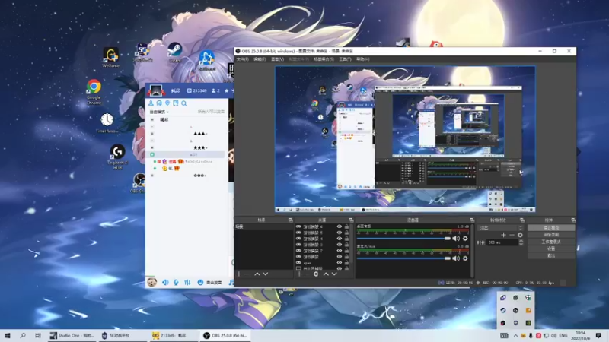Click the recording button below the streaming button
609x342 pixels.
pyautogui.click(x=551, y=235)
